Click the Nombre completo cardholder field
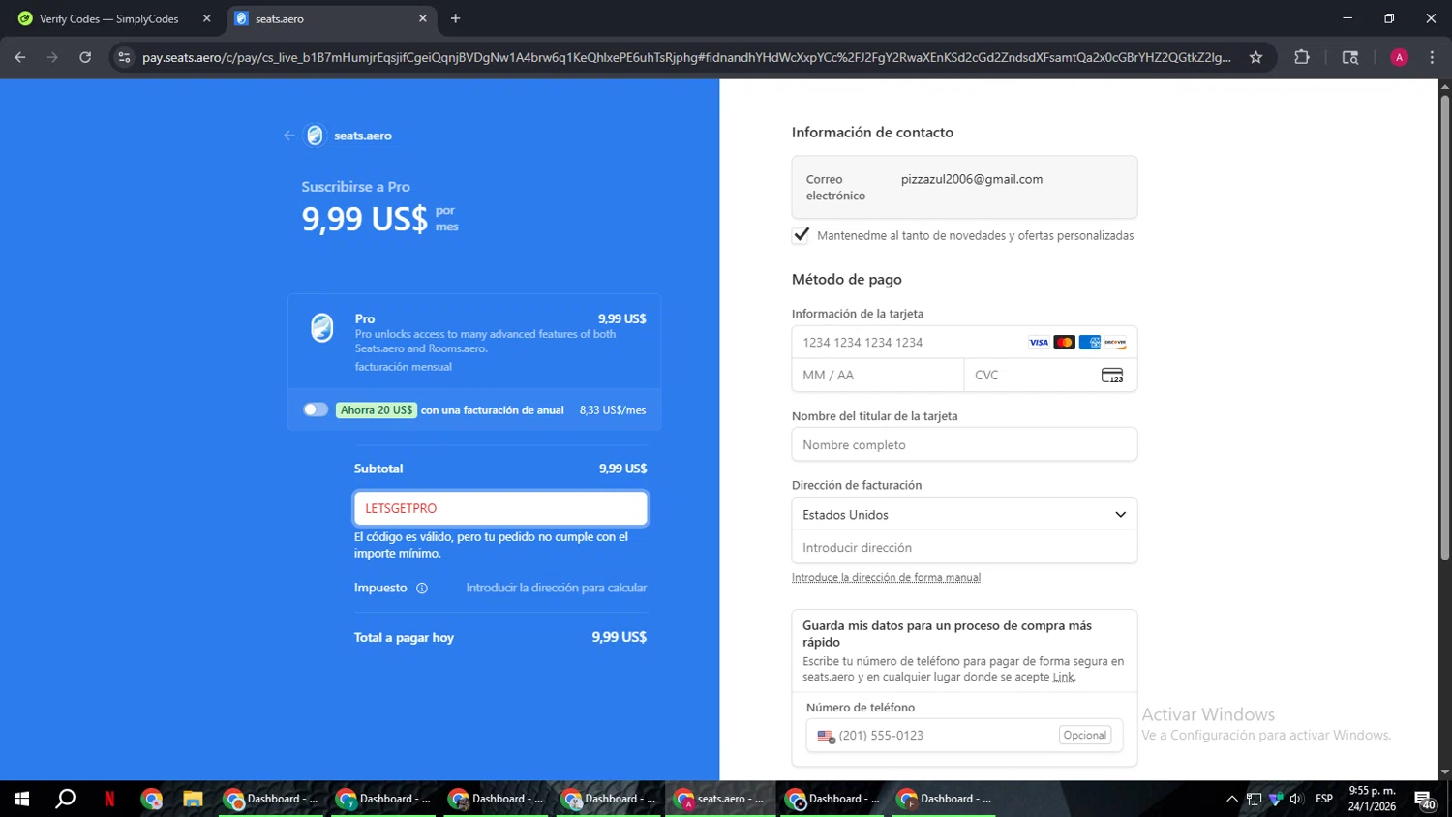This screenshot has width=1452, height=817. coord(964,444)
